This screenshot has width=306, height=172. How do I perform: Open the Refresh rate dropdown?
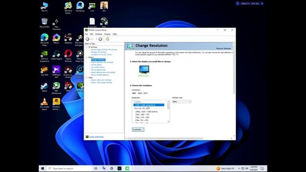pos(182,102)
